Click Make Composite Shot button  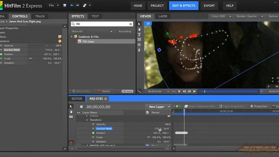(200, 106)
